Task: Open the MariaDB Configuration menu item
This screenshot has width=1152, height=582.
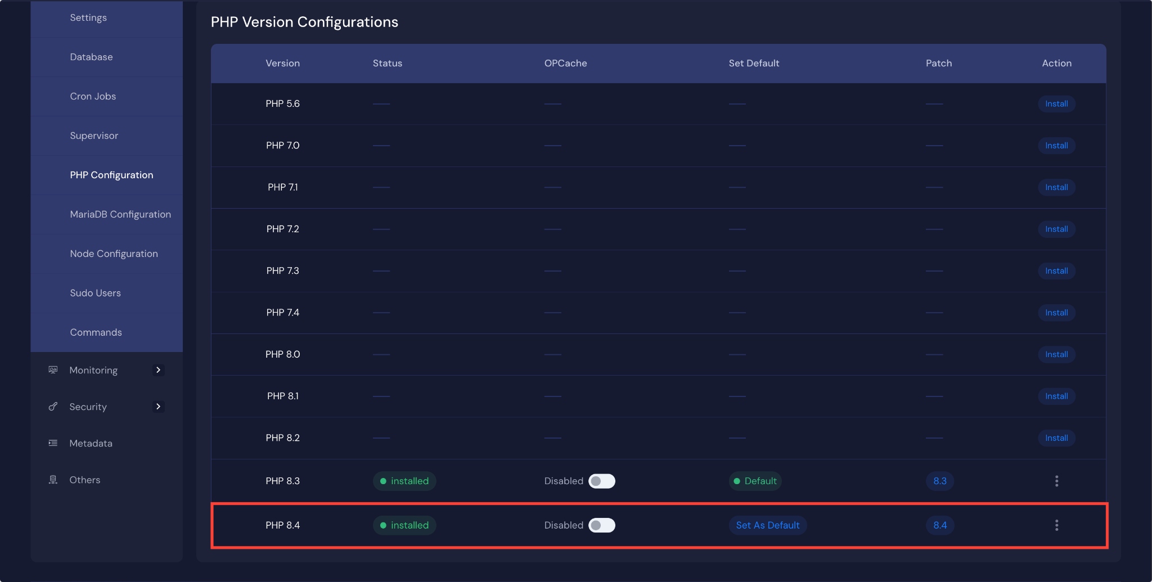Action: pyautogui.click(x=120, y=214)
